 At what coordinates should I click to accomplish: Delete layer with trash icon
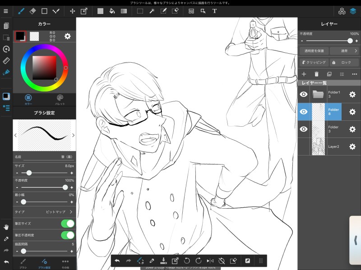[317, 74]
